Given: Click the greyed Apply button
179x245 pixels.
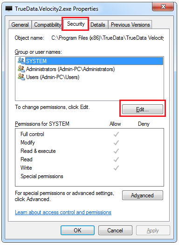Looking at the screenshot, I should (x=153, y=231).
